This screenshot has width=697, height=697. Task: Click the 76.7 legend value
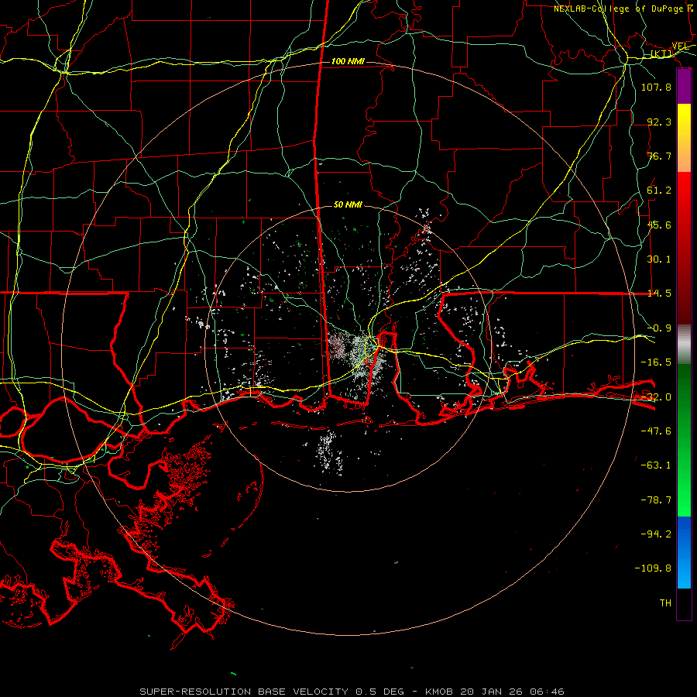coord(659,156)
